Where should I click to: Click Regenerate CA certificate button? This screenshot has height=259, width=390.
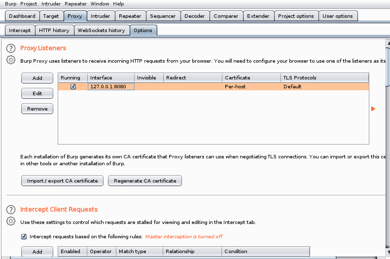145,181
